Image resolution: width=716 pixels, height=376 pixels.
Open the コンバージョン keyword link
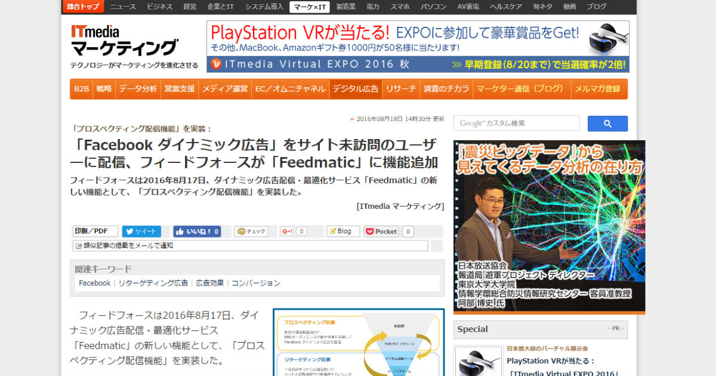(256, 283)
